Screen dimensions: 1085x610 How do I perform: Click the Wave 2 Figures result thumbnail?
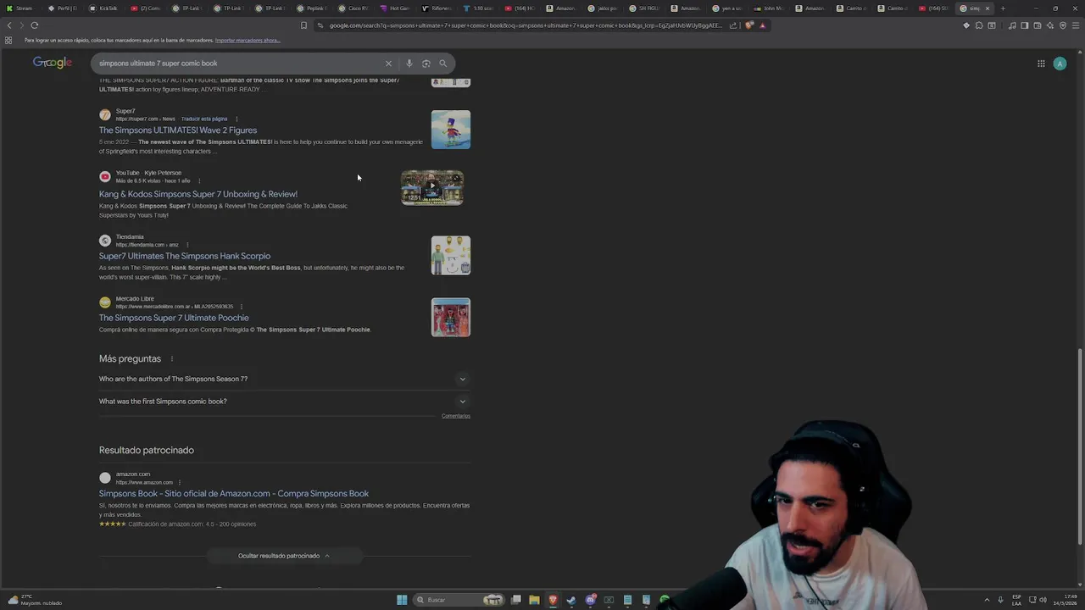(451, 130)
